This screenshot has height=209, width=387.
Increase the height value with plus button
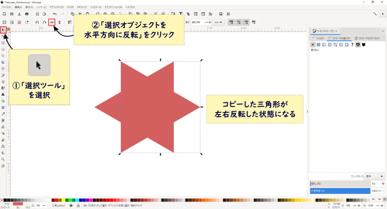(x=210, y=22)
